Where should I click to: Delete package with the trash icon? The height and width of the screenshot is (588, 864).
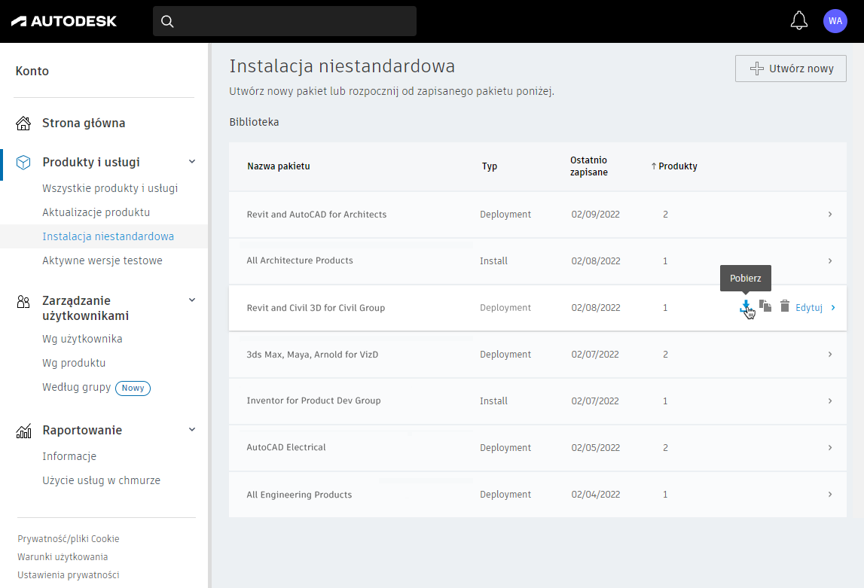(x=785, y=306)
